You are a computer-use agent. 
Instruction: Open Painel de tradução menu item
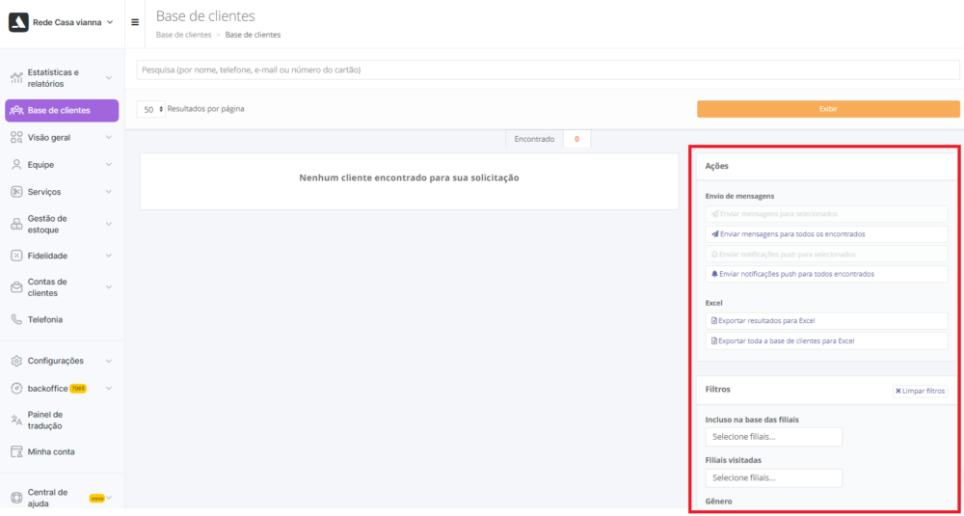(x=62, y=421)
